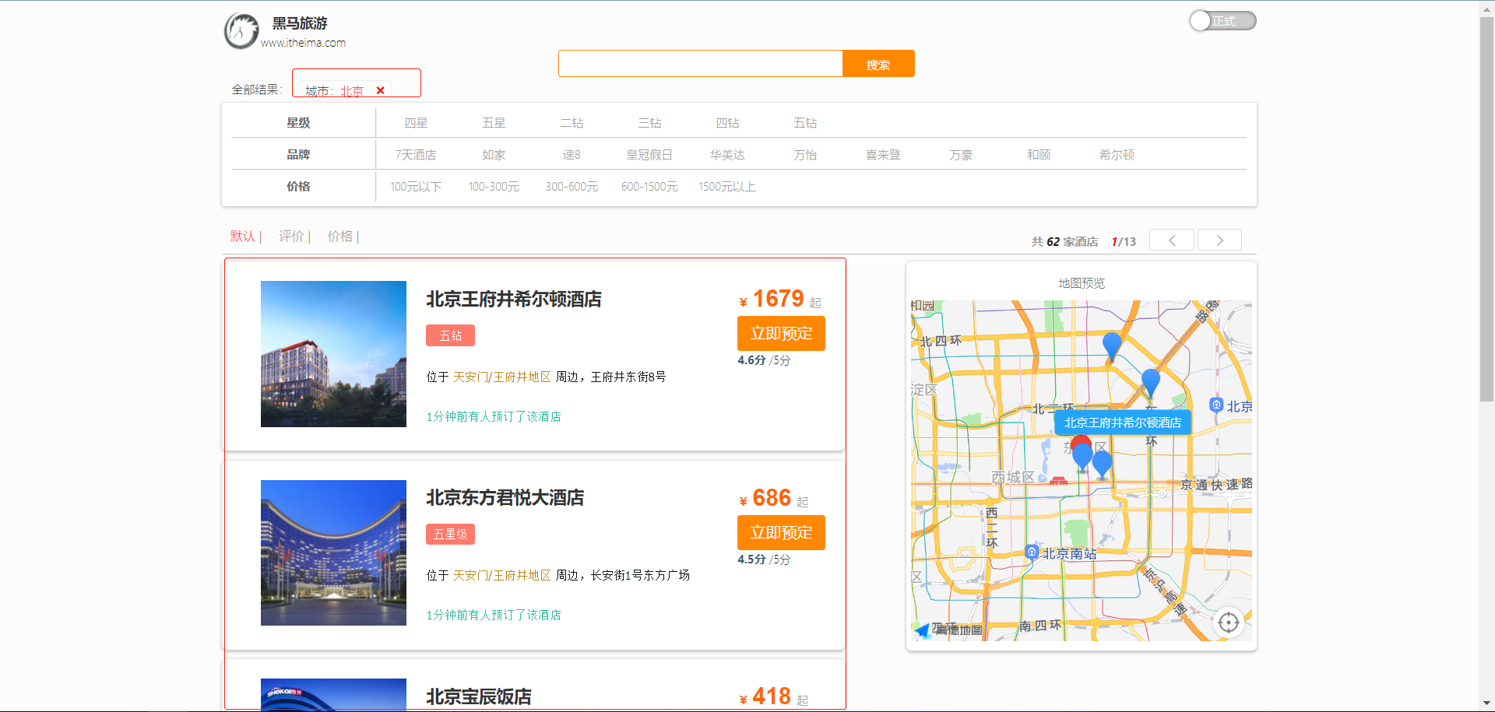
Task: Click map label 北京王府井希尔顿酒店 tooltip
Action: point(1122,423)
